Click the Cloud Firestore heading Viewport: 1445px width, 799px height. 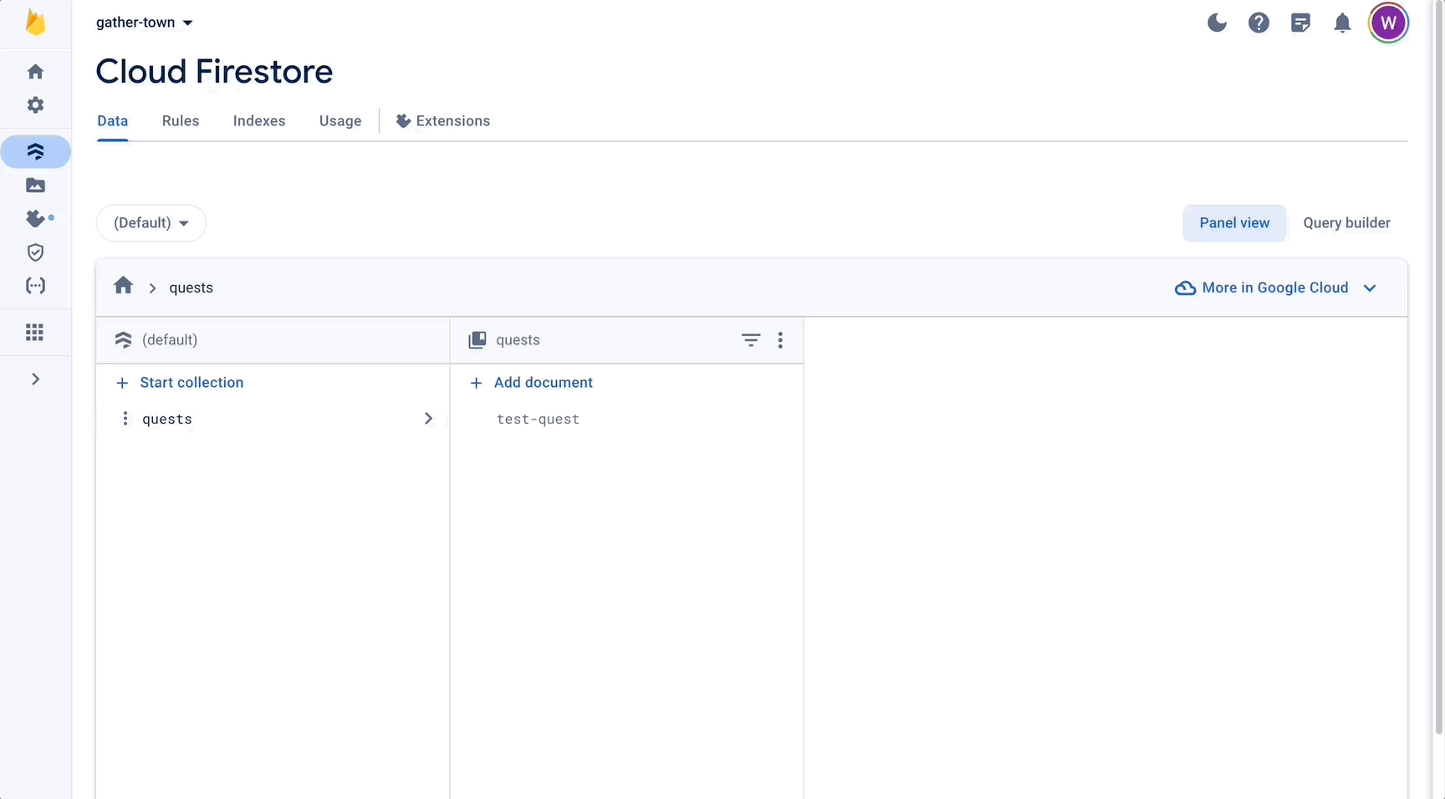click(x=214, y=72)
